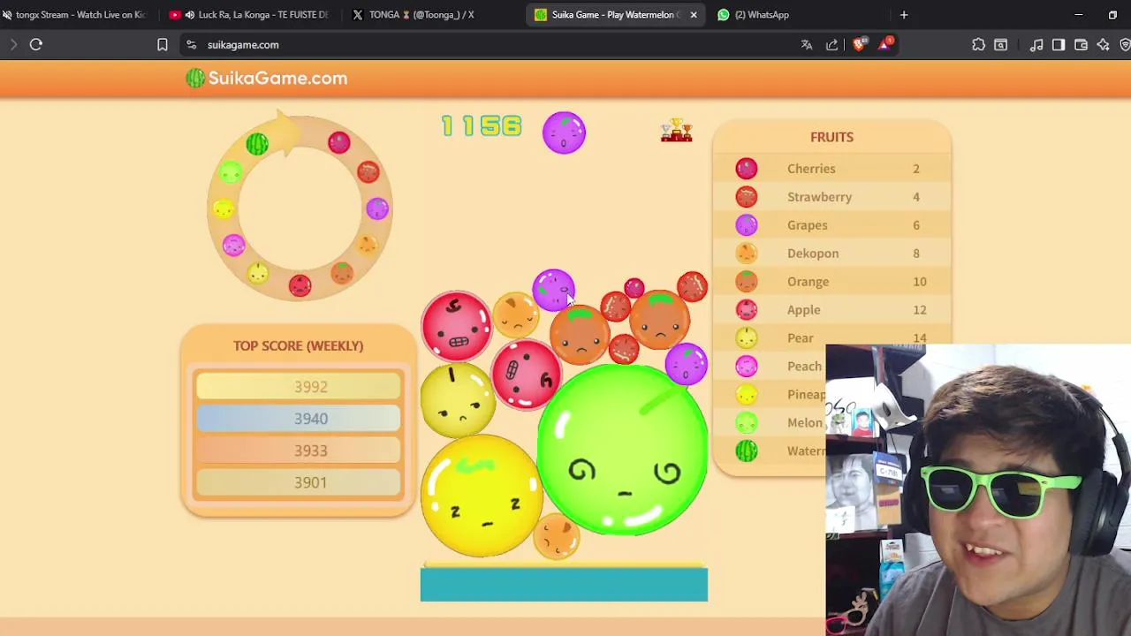This screenshot has width=1131, height=636.
Task: Click the Grapes icon in the Fruits list
Action: (x=747, y=225)
